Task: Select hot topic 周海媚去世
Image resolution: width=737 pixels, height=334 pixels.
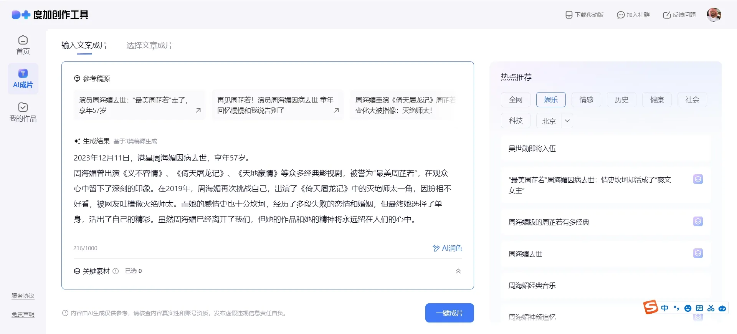Action: pos(606,254)
